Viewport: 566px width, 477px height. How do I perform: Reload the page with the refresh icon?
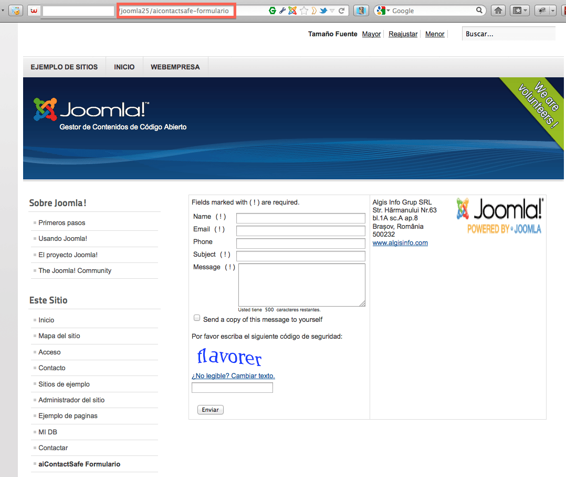(x=341, y=11)
